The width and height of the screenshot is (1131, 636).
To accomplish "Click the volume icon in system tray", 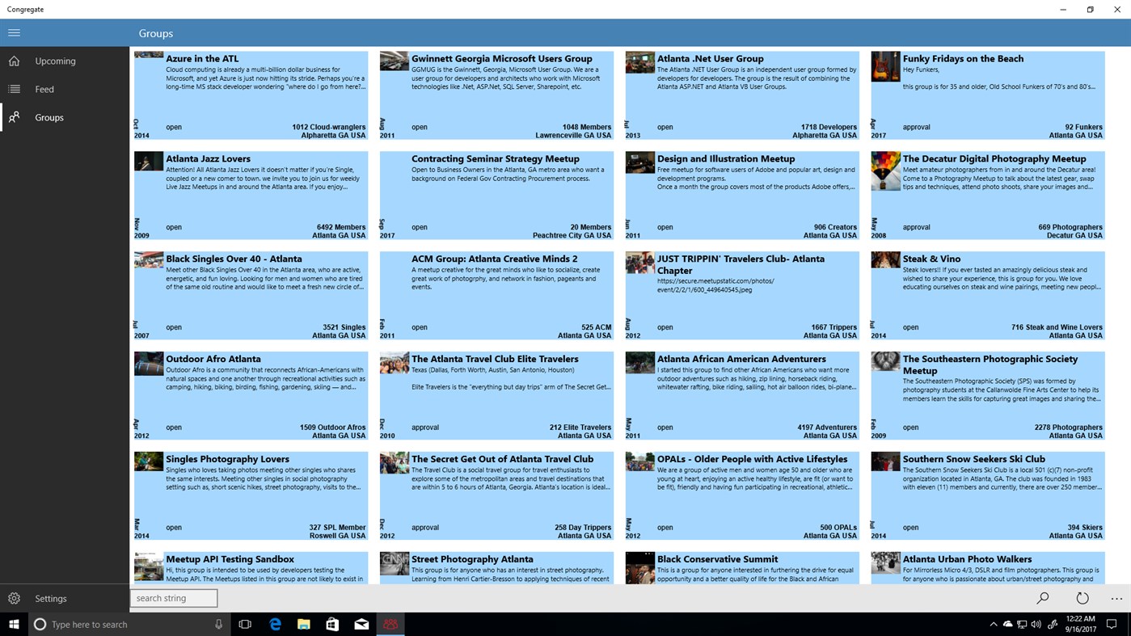I will point(1037,624).
